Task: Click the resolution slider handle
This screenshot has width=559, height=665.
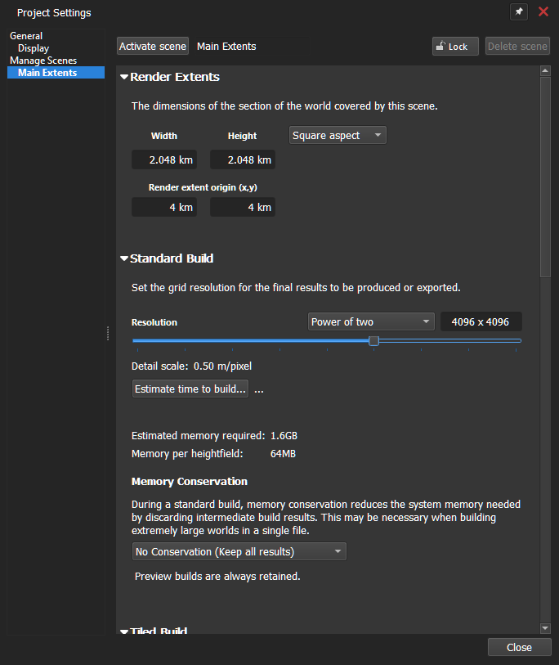Action: point(373,340)
